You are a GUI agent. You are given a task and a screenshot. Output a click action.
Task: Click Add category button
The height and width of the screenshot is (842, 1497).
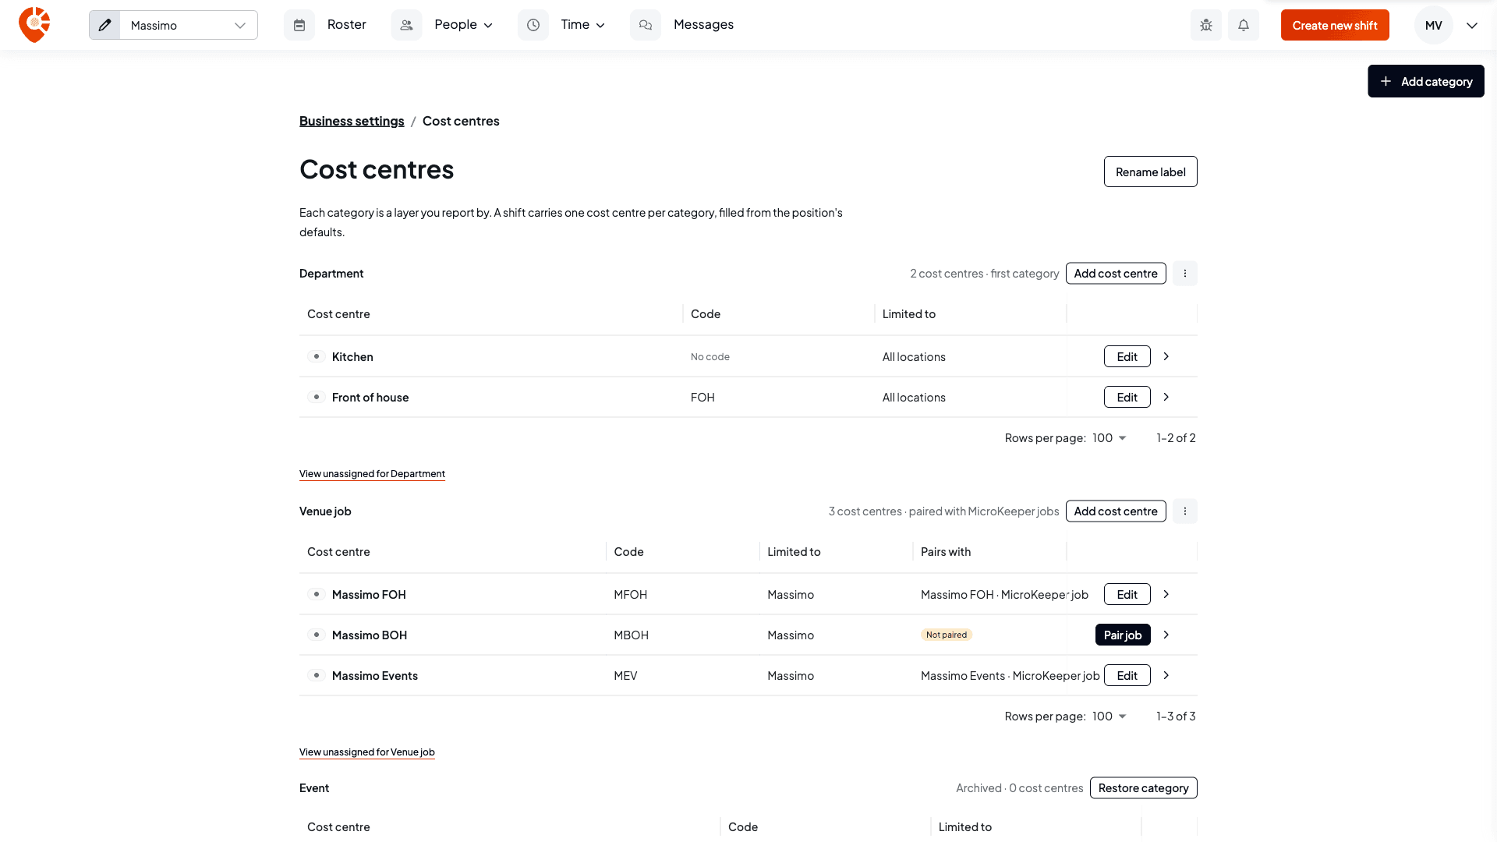click(x=1426, y=81)
